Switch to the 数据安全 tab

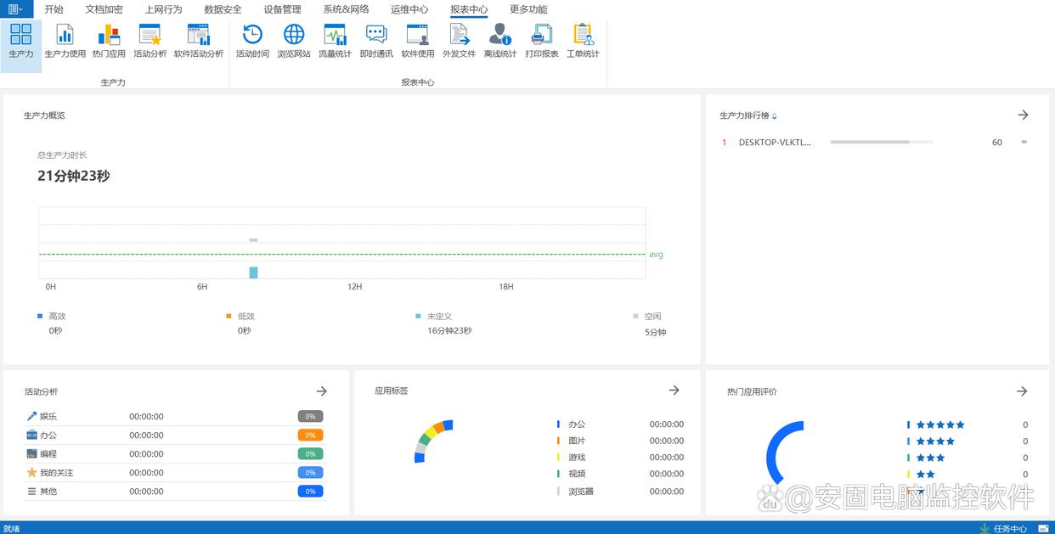pos(223,9)
